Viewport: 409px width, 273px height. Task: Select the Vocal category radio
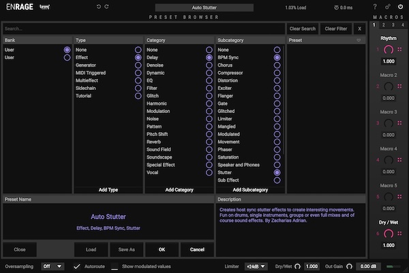(209, 172)
